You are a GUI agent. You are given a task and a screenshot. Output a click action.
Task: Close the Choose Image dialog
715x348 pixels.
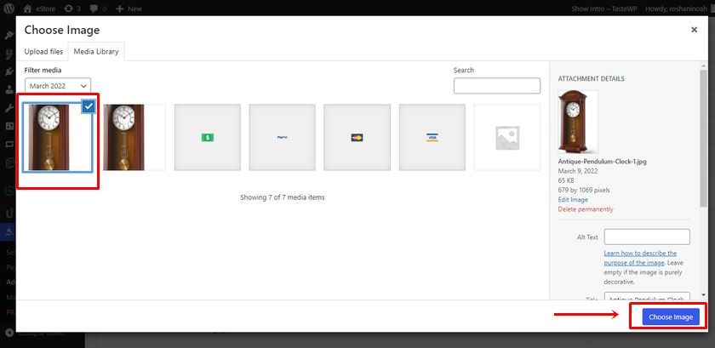coord(694,30)
